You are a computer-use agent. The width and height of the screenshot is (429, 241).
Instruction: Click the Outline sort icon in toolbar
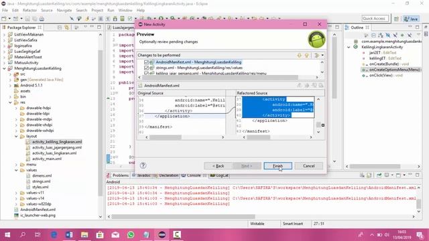click(381, 35)
